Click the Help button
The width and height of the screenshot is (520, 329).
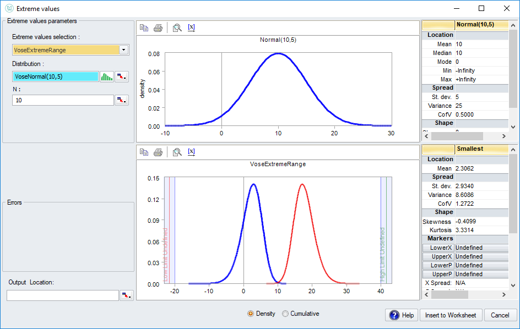tap(401, 315)
